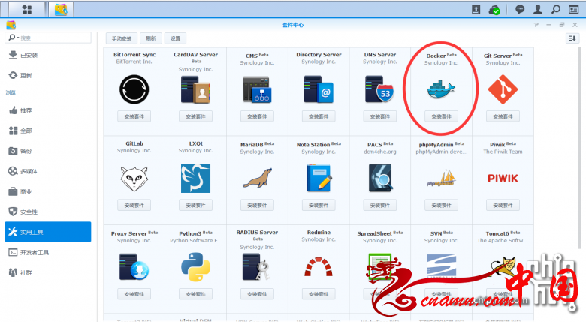
Task: Open the sort order menu button
Action: 572,38
